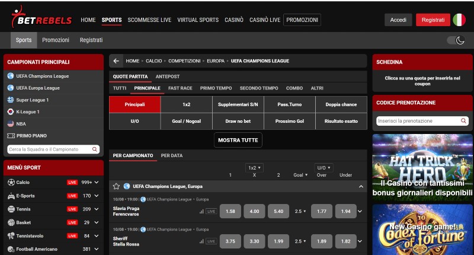Select the PRIMO TEMPO tab
This screenshot has height=255, width=474.
[216, 88]
